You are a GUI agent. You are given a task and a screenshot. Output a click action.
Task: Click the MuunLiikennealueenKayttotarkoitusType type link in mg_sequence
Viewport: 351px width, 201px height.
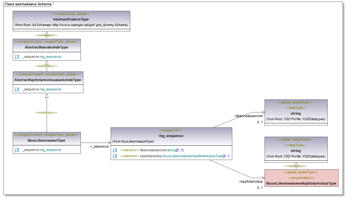(192, 156)
